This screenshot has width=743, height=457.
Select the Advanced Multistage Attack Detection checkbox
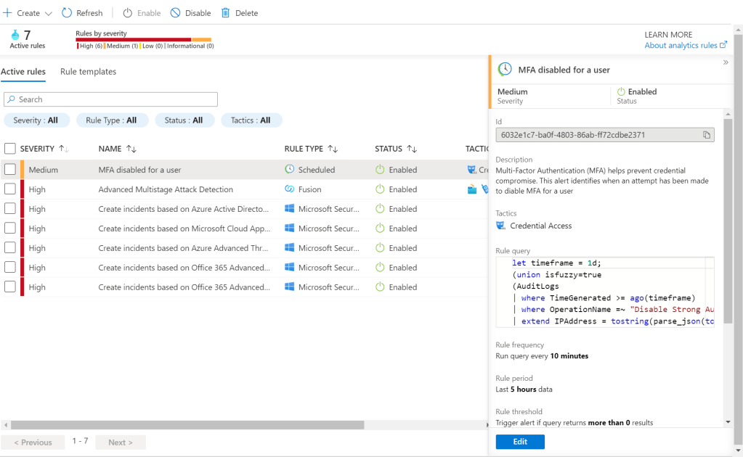(x=10, y=189)
